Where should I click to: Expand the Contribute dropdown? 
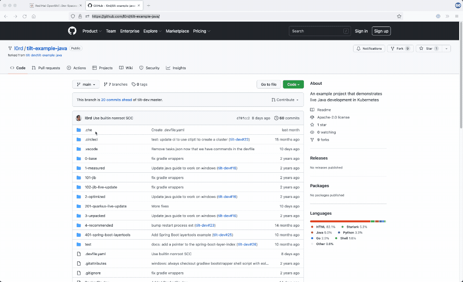pos(285,100)
